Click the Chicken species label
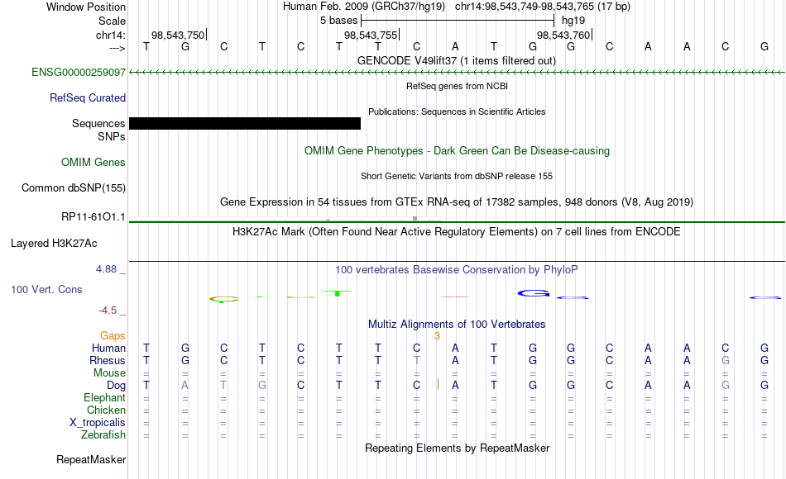Screen dimensions: 786x479 (x=106, y=410)
